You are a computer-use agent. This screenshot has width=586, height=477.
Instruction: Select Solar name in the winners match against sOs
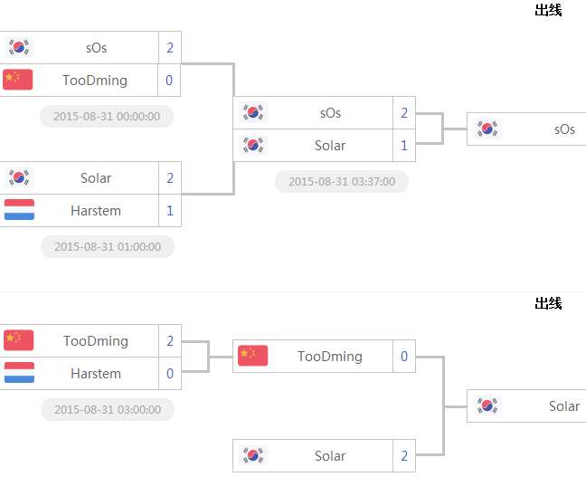(x=330, y=146)
